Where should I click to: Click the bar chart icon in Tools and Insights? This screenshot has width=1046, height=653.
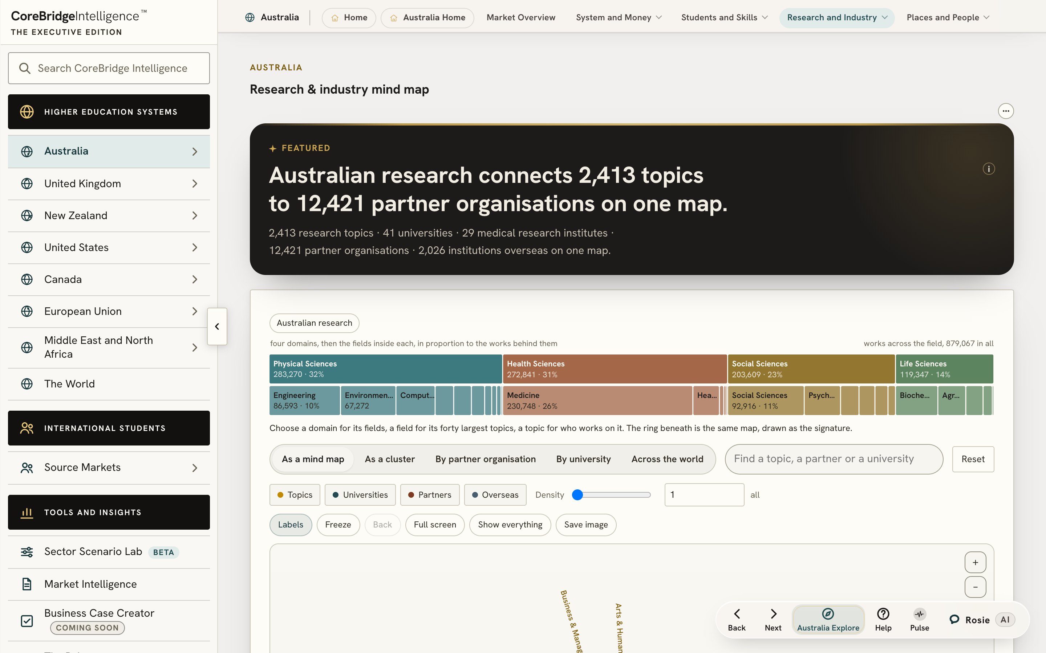(27, 513)
